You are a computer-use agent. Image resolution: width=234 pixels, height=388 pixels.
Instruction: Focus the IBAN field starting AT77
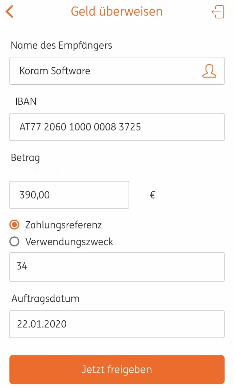click(x=117, y=127)
